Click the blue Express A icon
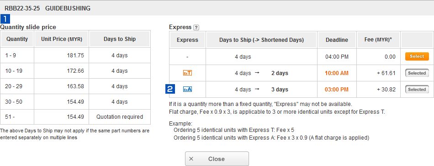Image resolution: width=434 pixels, height=166 pixels. point(187,89)
